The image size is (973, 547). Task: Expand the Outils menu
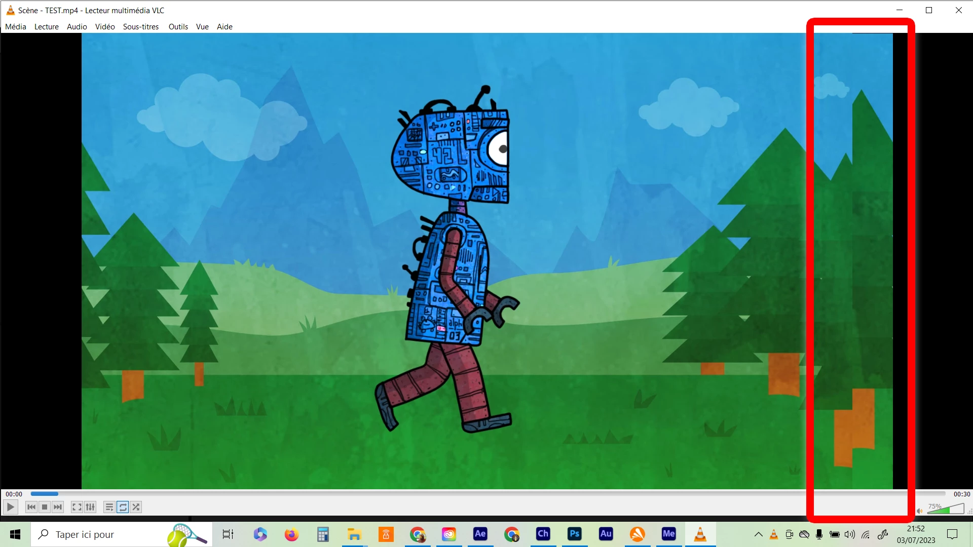coord(178,26)
